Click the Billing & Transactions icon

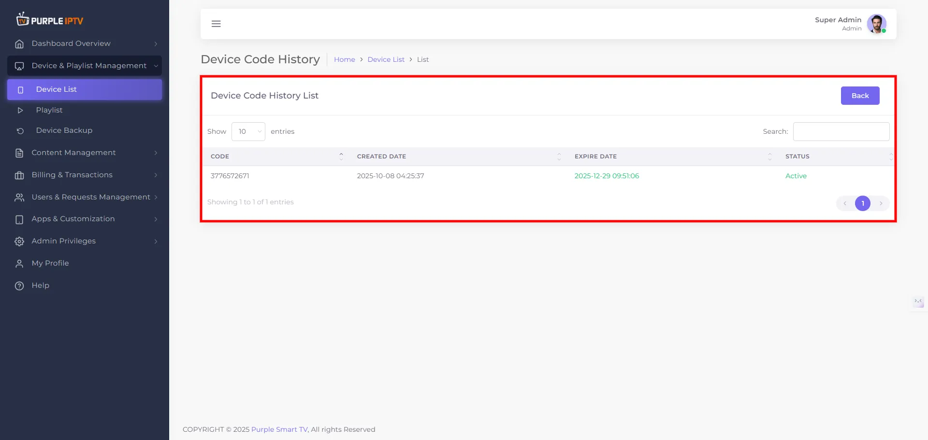(19, 175)
